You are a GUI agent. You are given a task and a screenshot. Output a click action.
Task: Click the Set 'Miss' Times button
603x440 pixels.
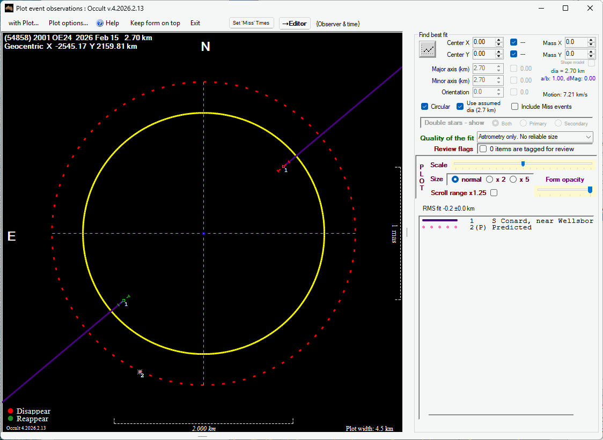252,23
